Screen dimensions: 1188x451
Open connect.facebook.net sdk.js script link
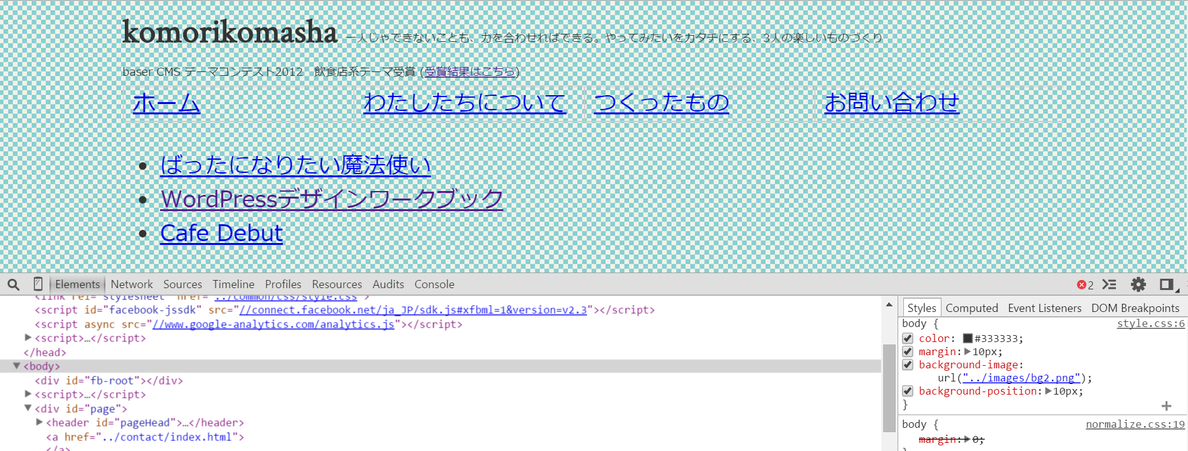[x=413, y=310]
